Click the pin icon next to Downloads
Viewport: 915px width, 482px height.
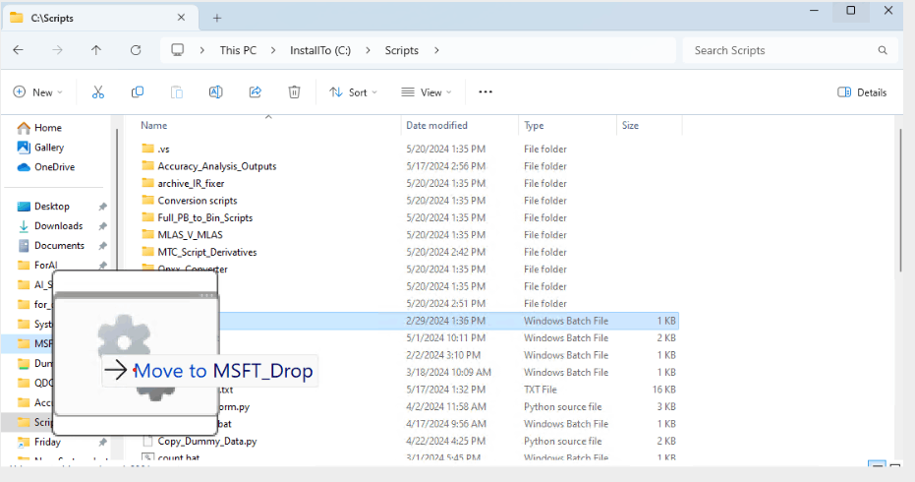click(102, 226)
